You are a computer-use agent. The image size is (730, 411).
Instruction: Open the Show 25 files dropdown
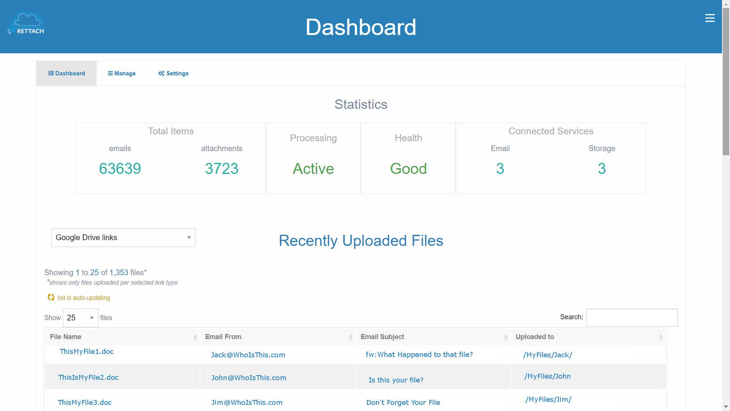coord(81,318)
